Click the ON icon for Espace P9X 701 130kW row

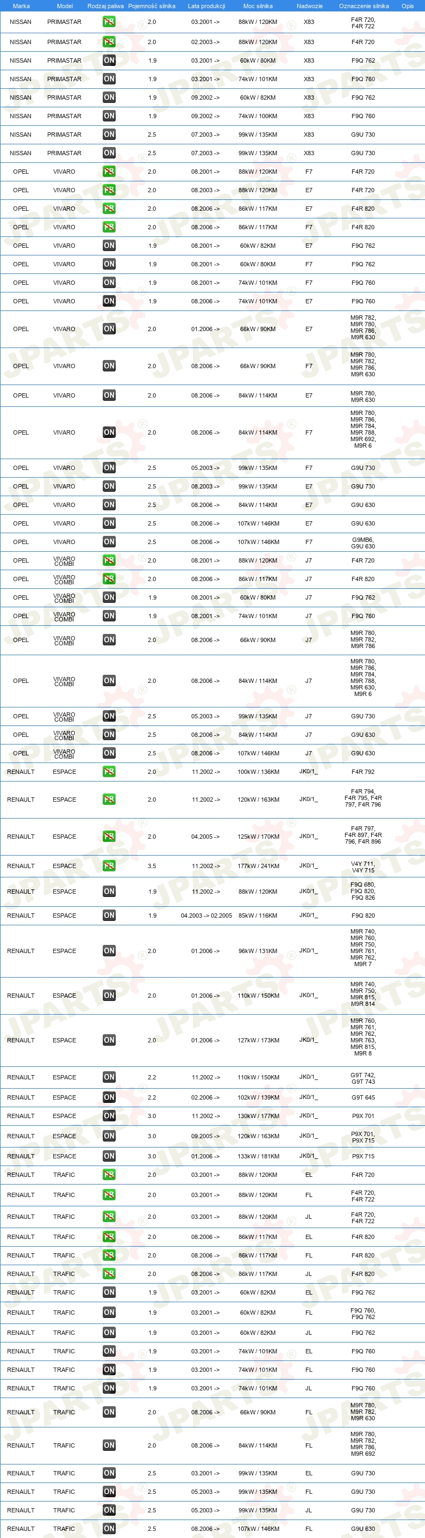109,1116
